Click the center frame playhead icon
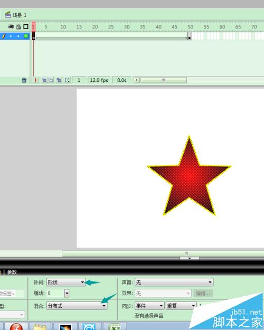This screenshot has width=264, height=330. [35, 80]
